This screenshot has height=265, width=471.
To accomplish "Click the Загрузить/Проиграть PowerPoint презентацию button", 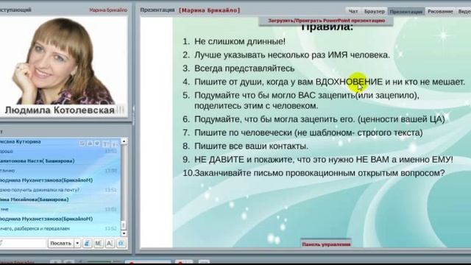I will tap(326, 21).
